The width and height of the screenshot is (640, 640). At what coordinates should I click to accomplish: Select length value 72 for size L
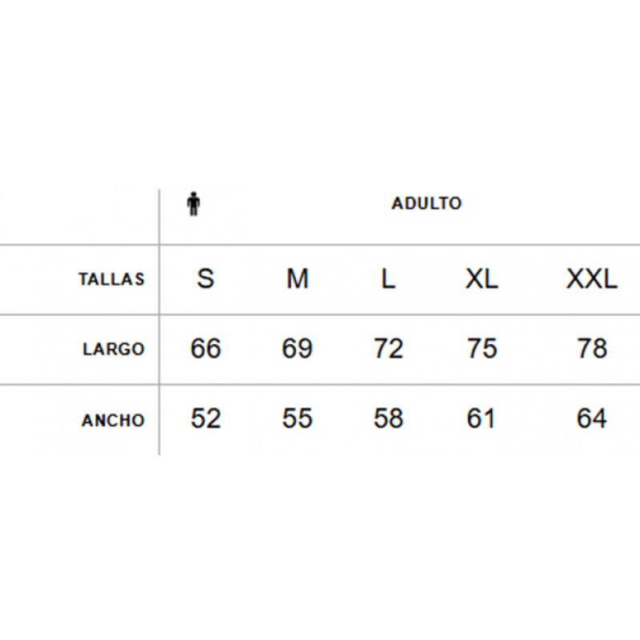coord(388,348)
